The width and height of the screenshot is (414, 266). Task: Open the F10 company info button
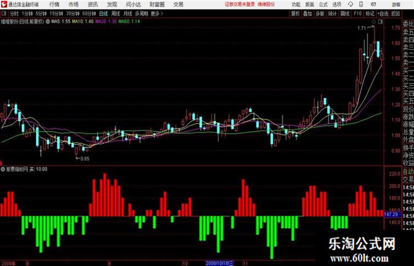(358, 14)
